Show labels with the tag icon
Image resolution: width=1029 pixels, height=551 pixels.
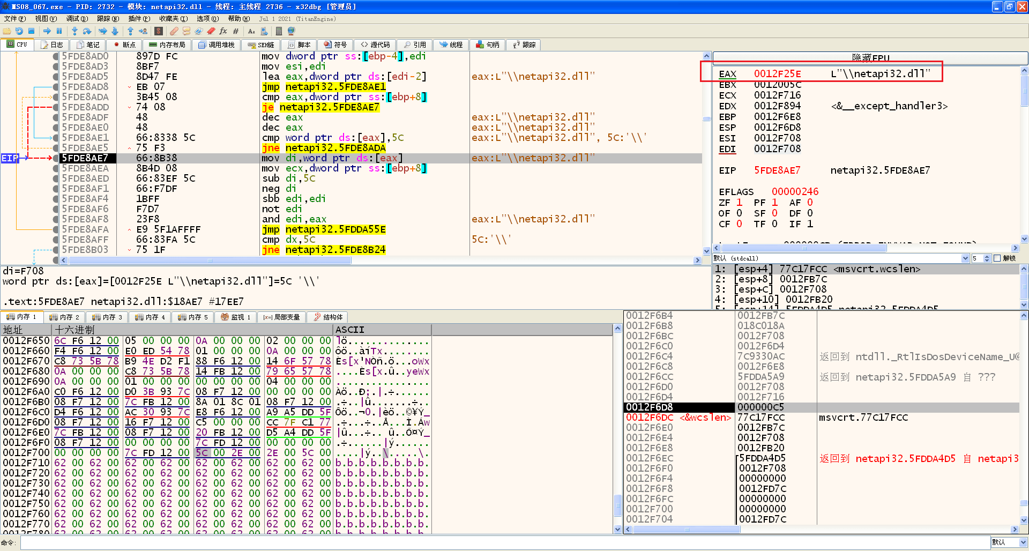(199, 31)
